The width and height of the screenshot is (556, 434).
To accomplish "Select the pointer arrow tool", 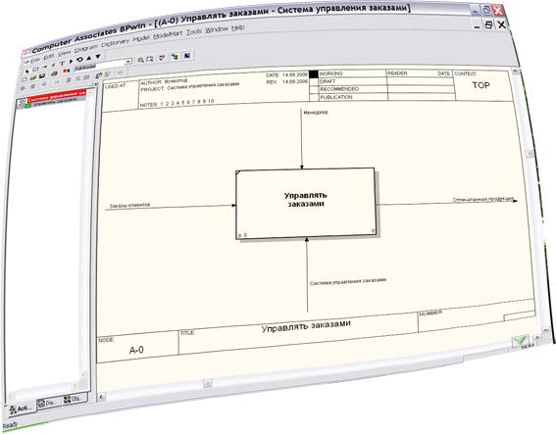I will [26, 72].
